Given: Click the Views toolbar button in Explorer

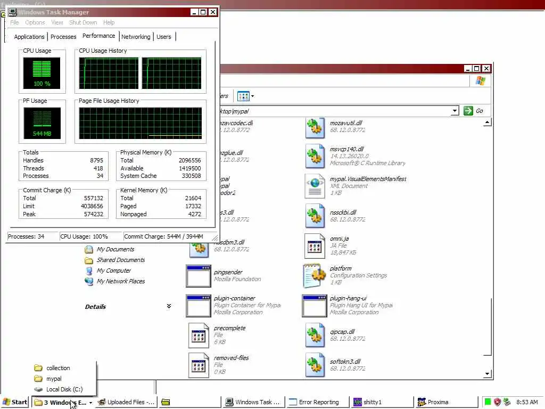Looking at the screenshot, I should (245, 96).
